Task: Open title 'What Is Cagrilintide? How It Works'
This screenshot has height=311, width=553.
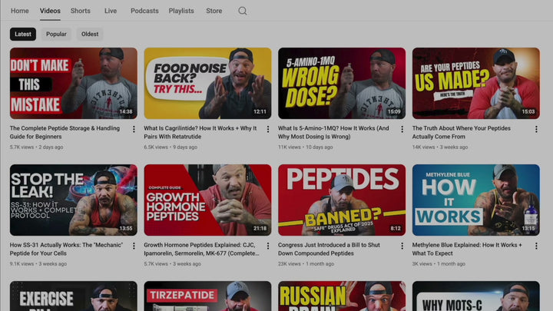Action: tap(200, 132)
